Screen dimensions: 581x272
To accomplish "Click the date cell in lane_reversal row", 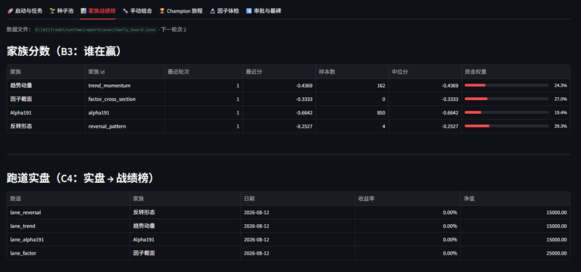I will click(x=298, y=213).
